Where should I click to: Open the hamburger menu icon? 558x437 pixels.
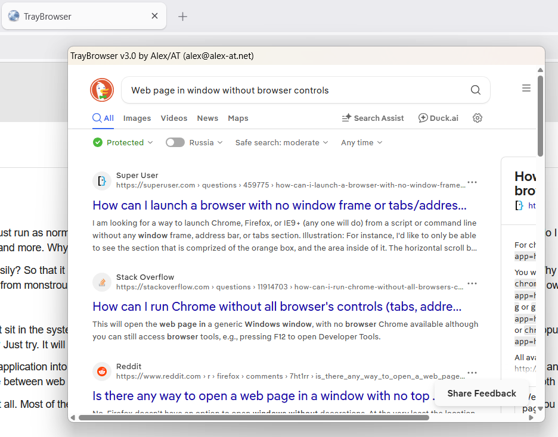526,88
